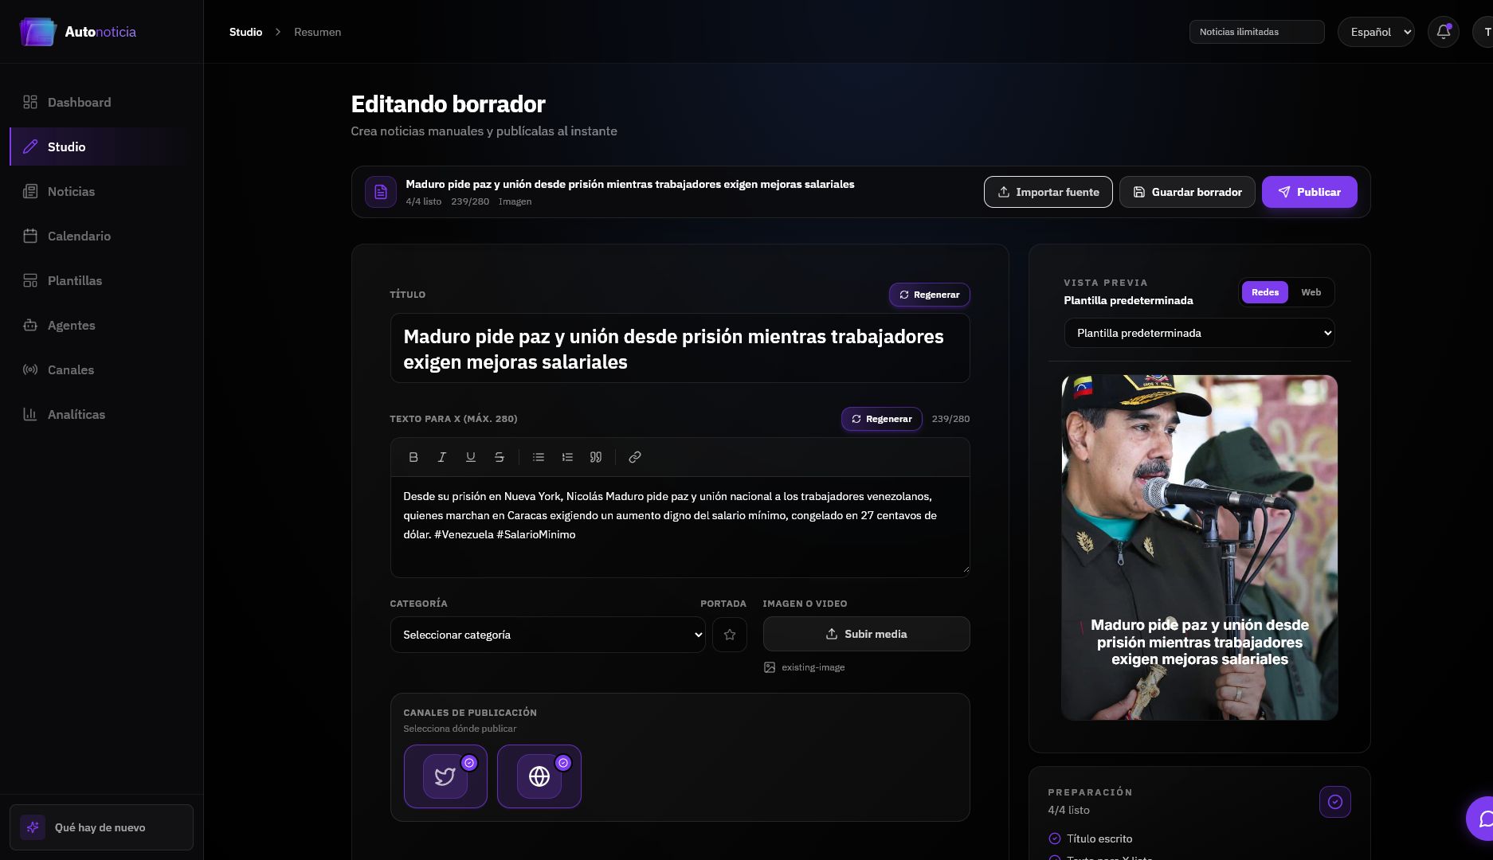Insert a blockquote
1493x860 pixels.
pos(596,457)
